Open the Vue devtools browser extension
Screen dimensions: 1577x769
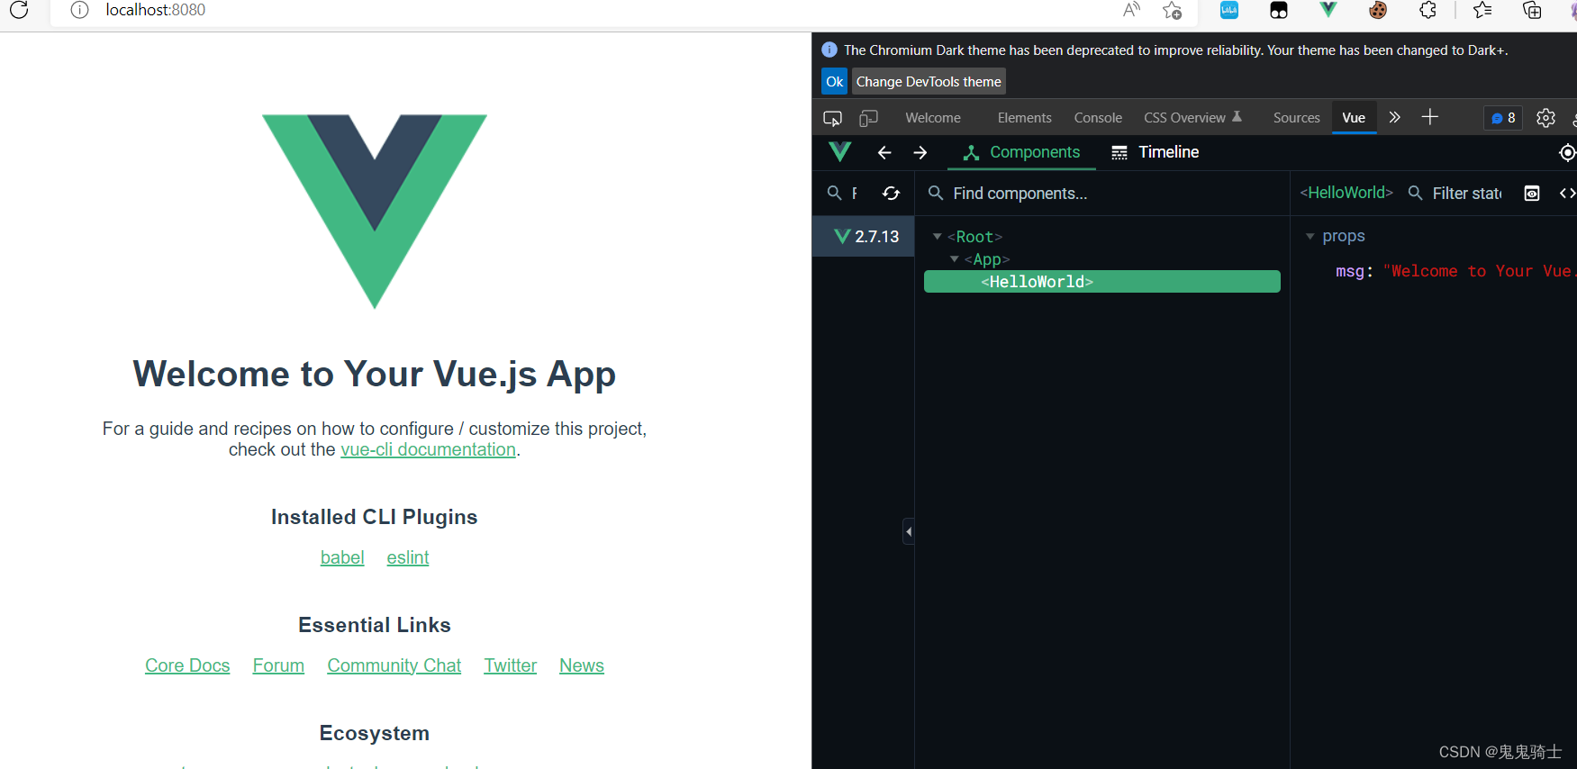click(x=1328, y=10)
